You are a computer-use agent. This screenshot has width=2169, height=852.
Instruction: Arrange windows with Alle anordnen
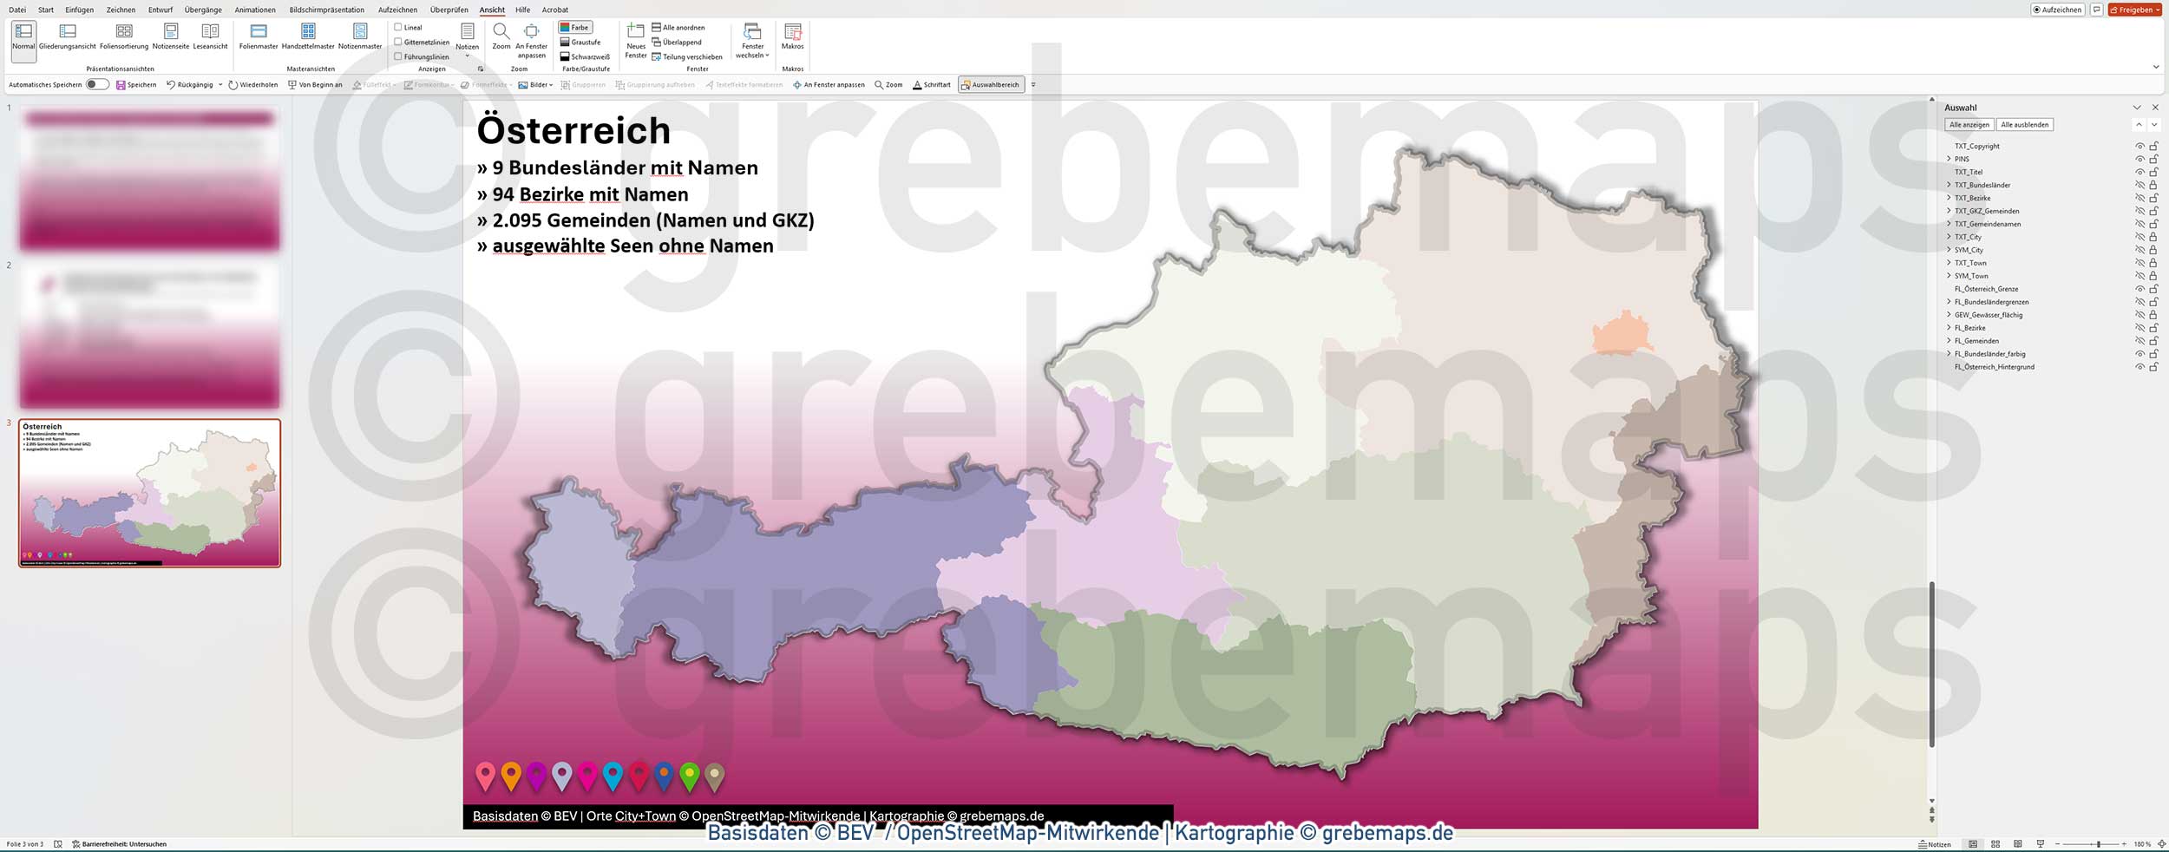680,27
